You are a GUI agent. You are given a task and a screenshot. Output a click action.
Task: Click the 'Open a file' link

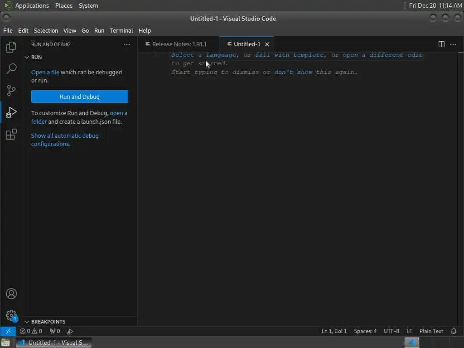point(45,72)
